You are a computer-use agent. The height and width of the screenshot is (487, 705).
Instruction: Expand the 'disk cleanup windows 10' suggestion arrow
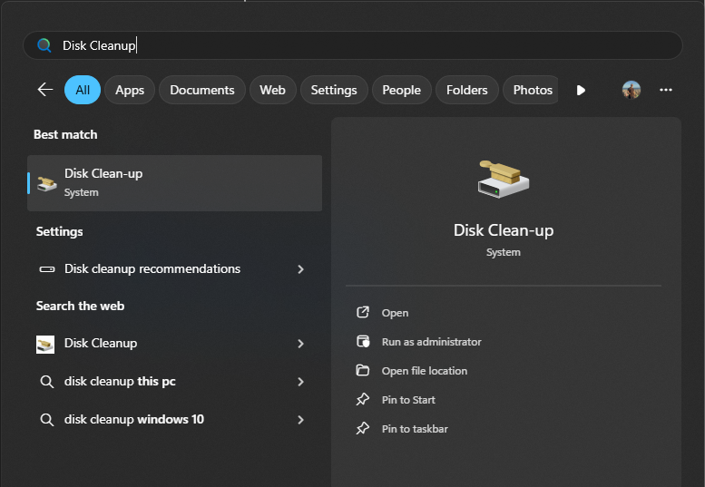(x=300, y=420)
